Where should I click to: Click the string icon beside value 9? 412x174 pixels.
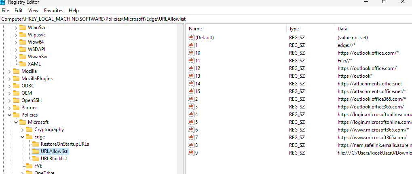192,153
